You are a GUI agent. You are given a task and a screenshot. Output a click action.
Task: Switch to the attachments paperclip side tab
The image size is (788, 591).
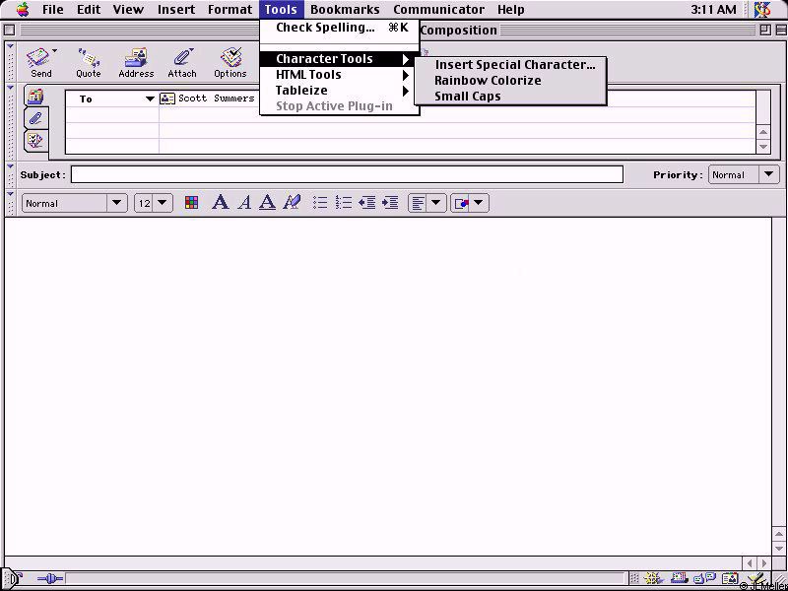[x=35, y=118]
